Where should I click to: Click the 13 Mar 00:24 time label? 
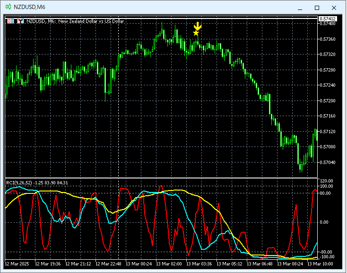pos(139,264)
